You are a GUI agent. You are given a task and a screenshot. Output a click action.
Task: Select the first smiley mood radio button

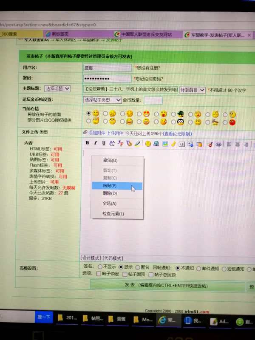pyautogui.click(x=88, y=113)
